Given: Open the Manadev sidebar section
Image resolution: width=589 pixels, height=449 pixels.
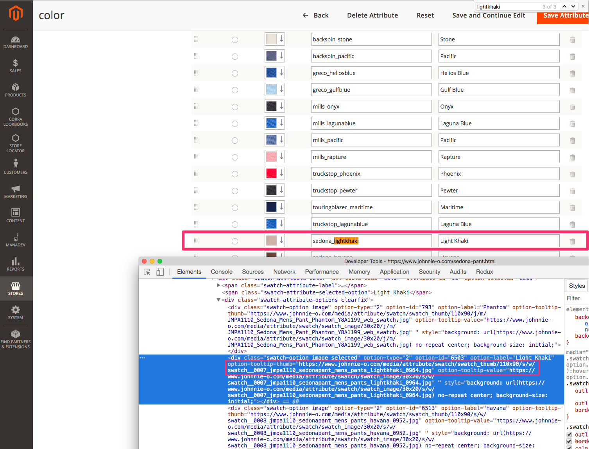Looking at the screenshot, I should pyautogui.click(x=16, y=240).
